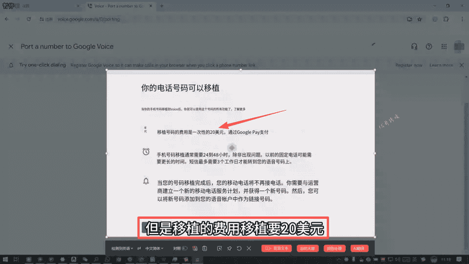Click the heading 你的电话号码可以移植

pos(181,88)
